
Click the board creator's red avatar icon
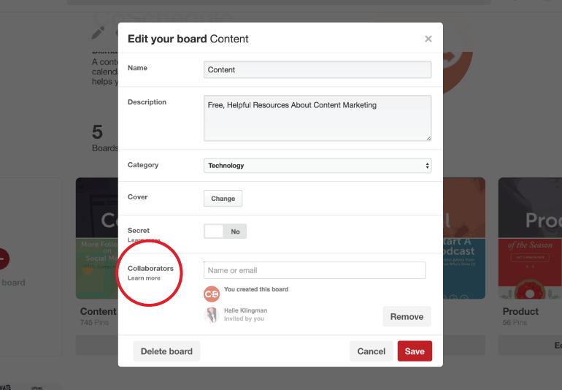point(212,294)
